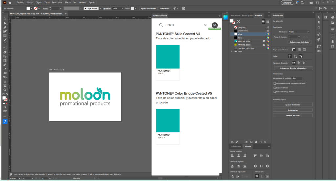The image size is (336, 181).
Task: Click Preferencias de guías inteligentes button
Action: (293, 68)
